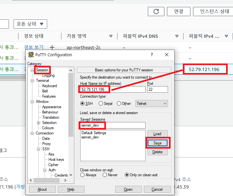Select Colours category in tree
Screen dimensions: 233x196
(48, 128)
